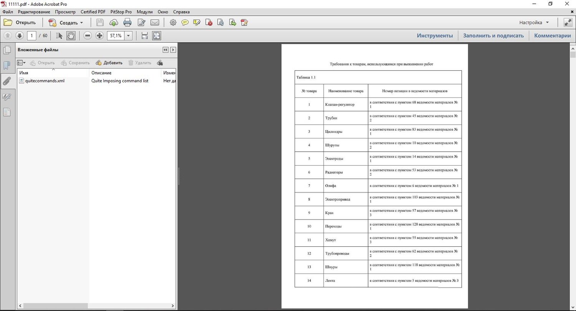Open the Инструменты pane
The height and width of the screenshot is (311, 576).
[435, 36]
